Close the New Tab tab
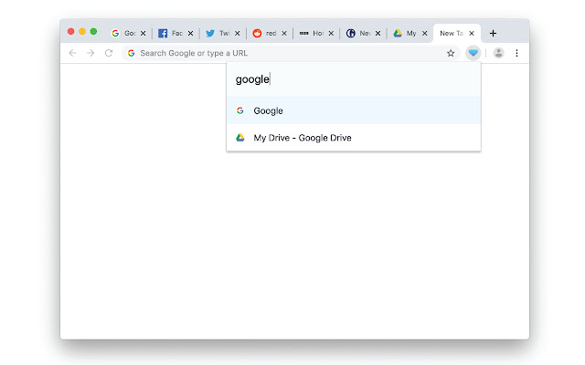585x365 pixels. pos(471,33)
